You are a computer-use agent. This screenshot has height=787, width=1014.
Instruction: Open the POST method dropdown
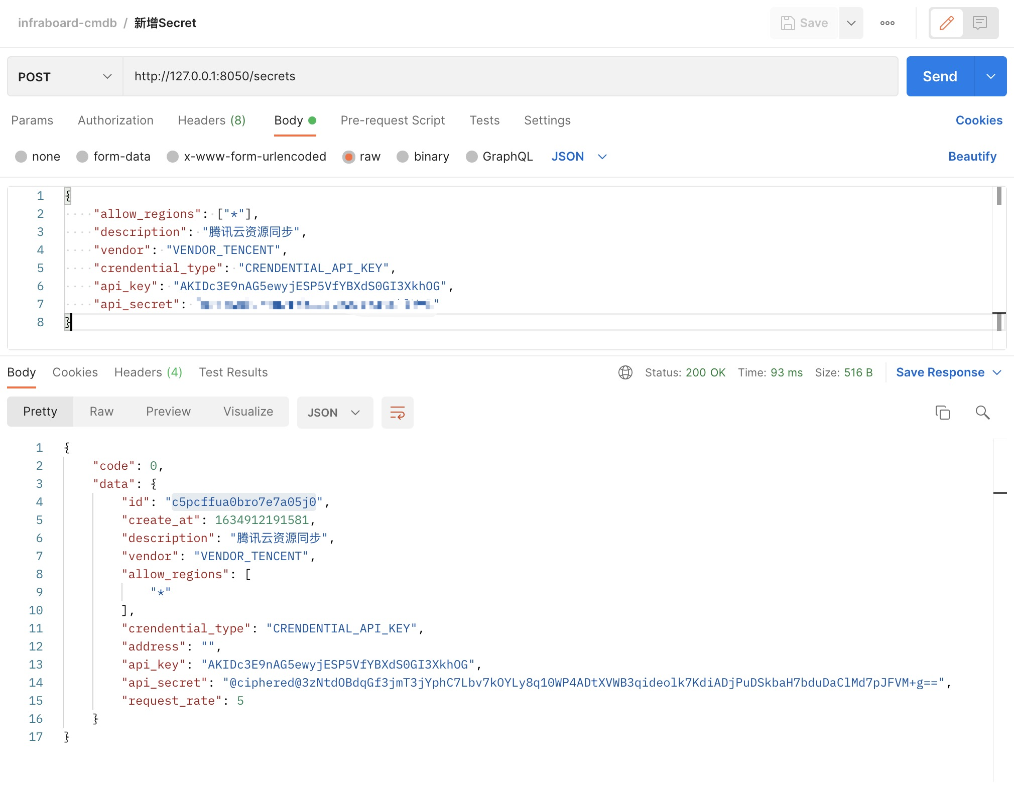[x=65, y=76]
